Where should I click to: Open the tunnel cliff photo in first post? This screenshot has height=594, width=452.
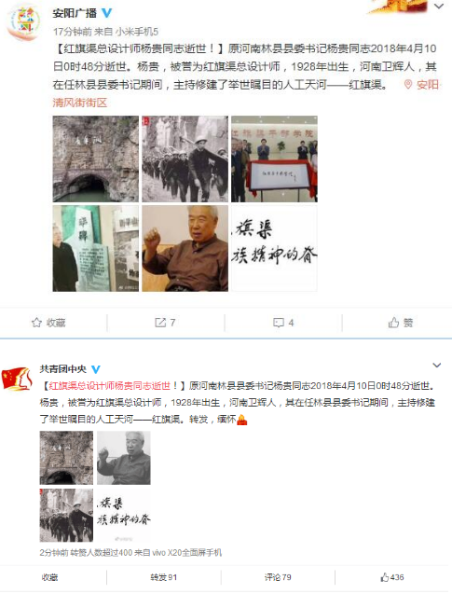click(x=96, y=159)
